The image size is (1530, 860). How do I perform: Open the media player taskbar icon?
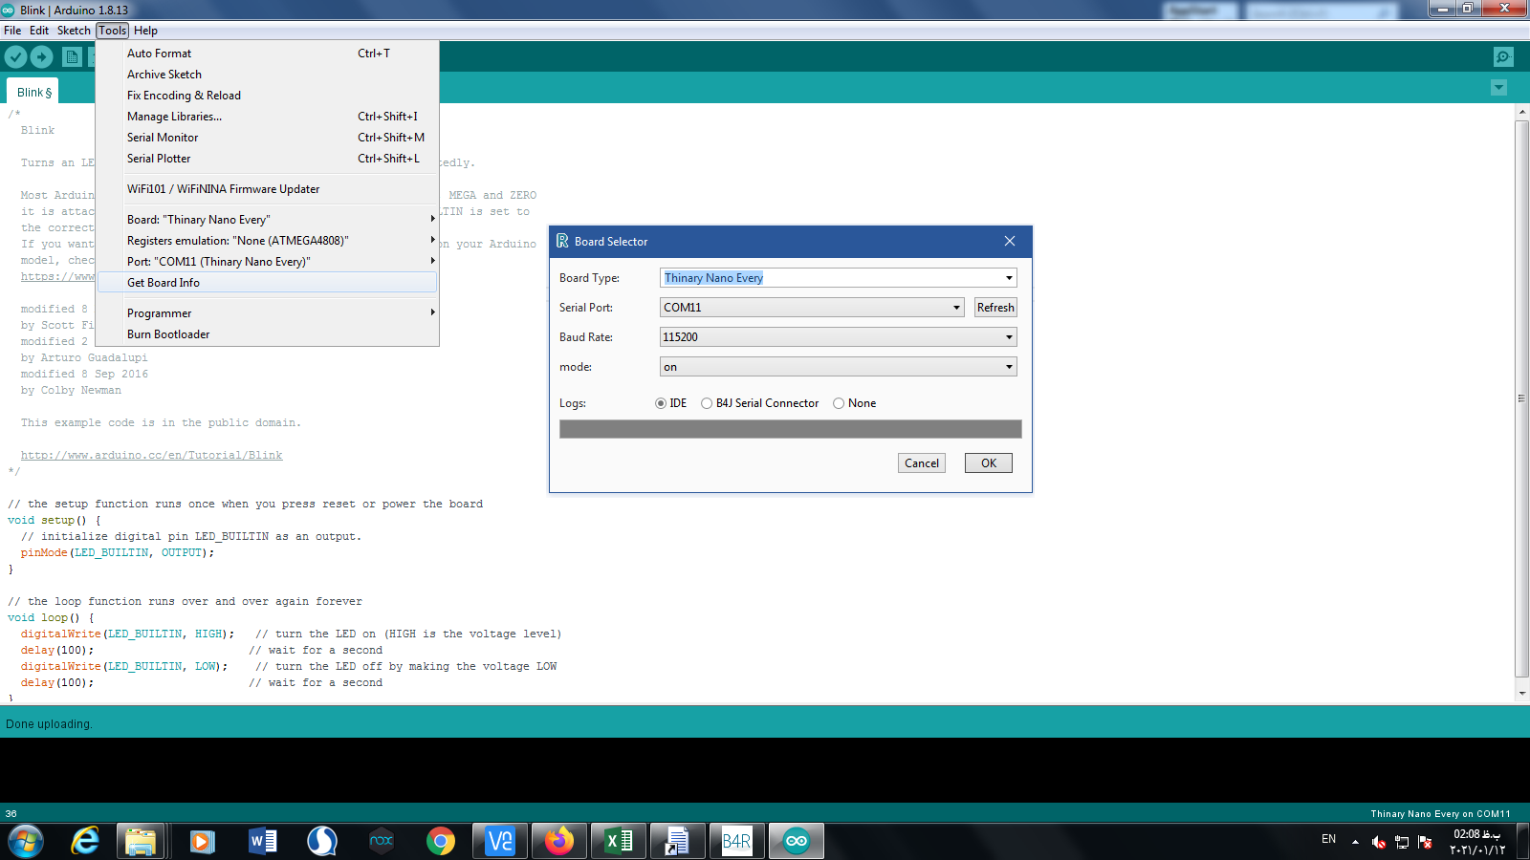[201, 841]
